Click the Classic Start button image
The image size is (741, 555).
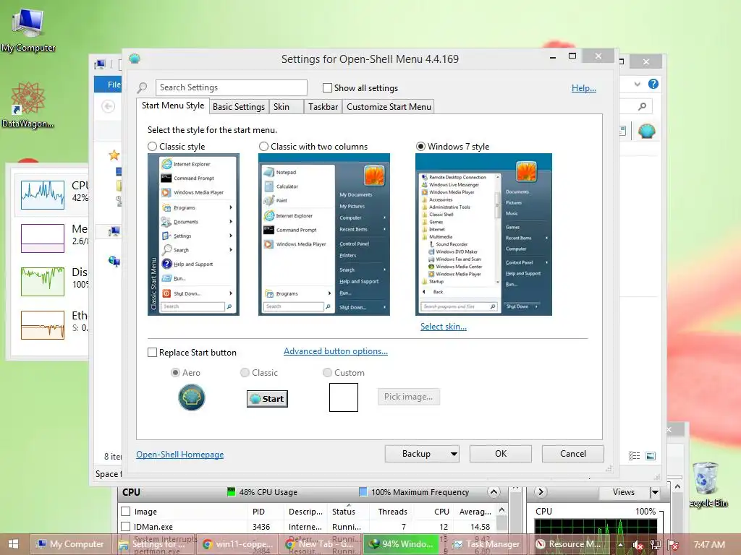pyautogui.click(x=267, y=399)
